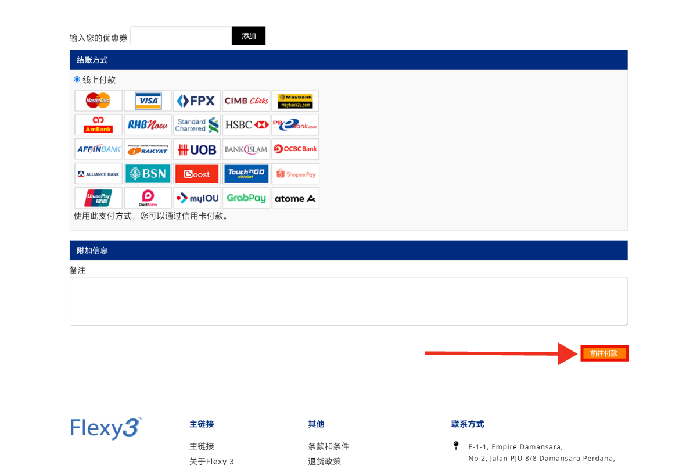697x465 pixels.
Task: Select the HSBC bank logo
Action: pos(246,125)
